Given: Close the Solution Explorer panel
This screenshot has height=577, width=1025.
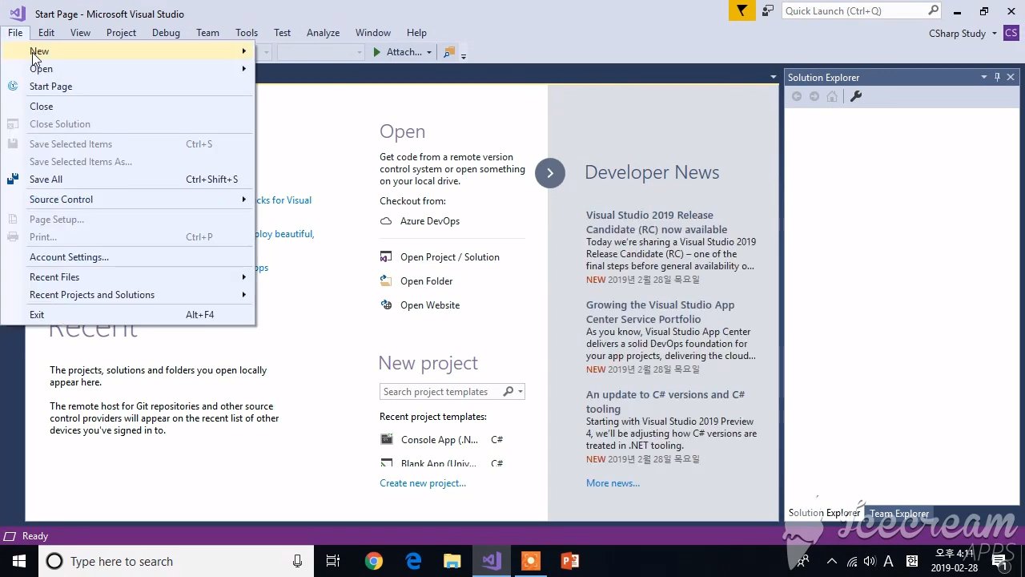Looking at the screenshot, I should click(x=1011, y=77).
